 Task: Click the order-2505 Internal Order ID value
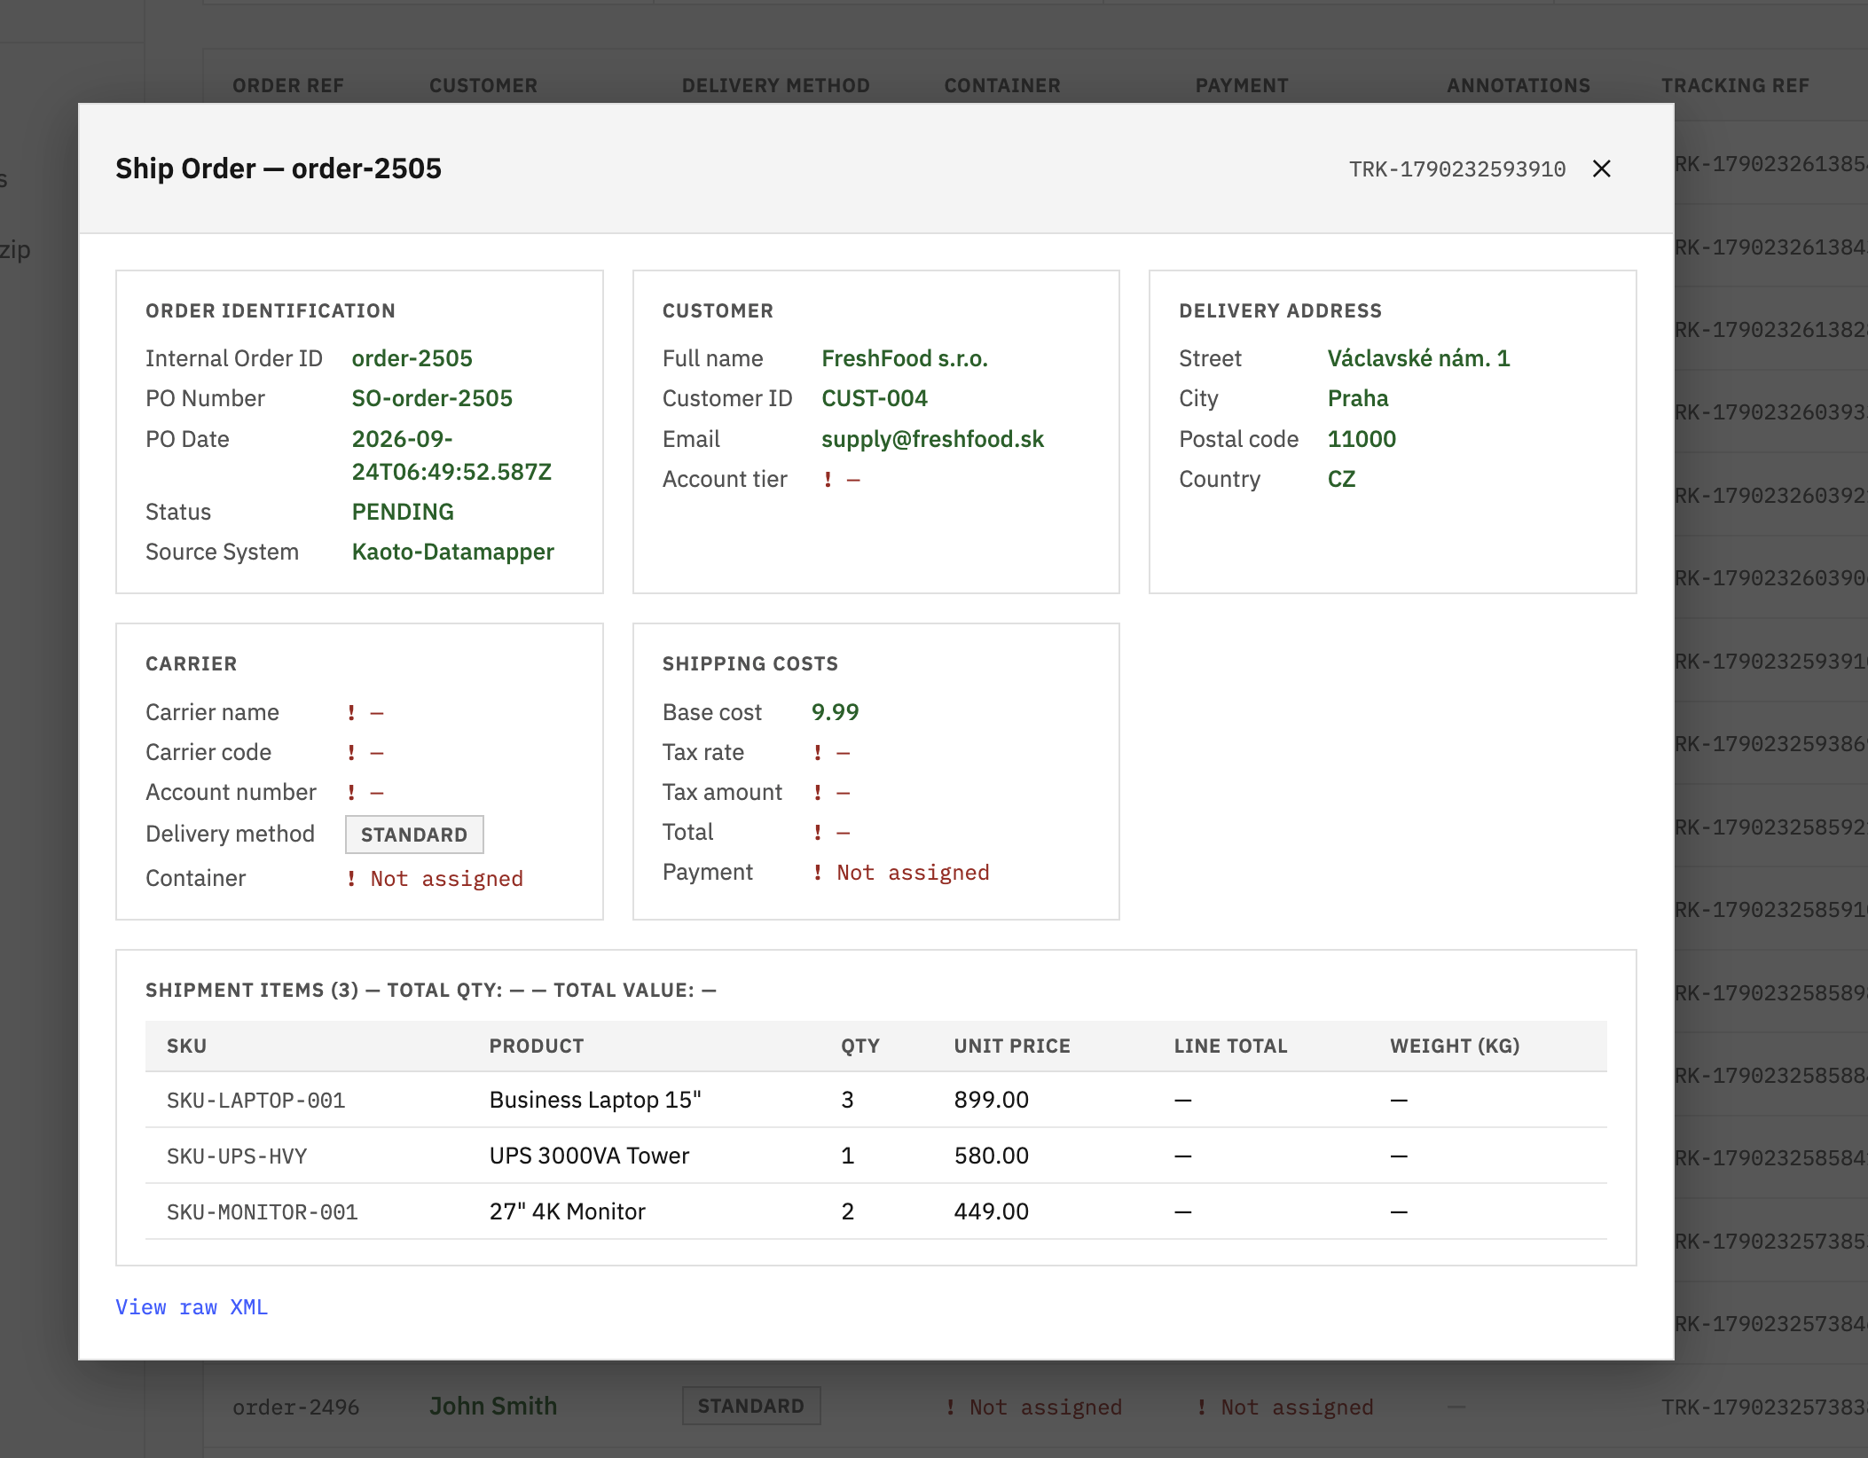coord(412,358)
